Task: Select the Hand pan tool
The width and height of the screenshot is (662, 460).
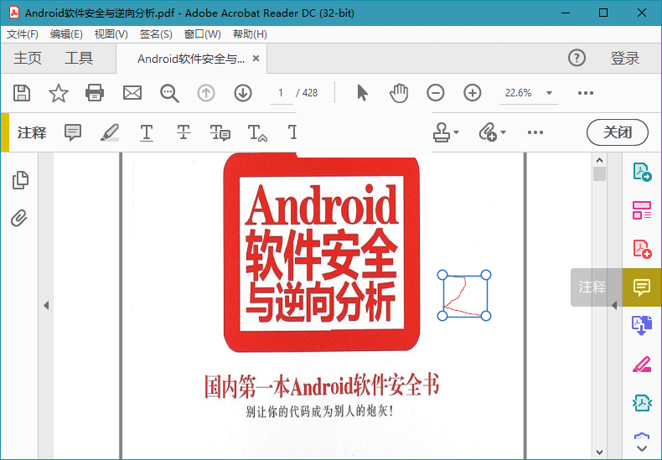Action: point(399,93)
